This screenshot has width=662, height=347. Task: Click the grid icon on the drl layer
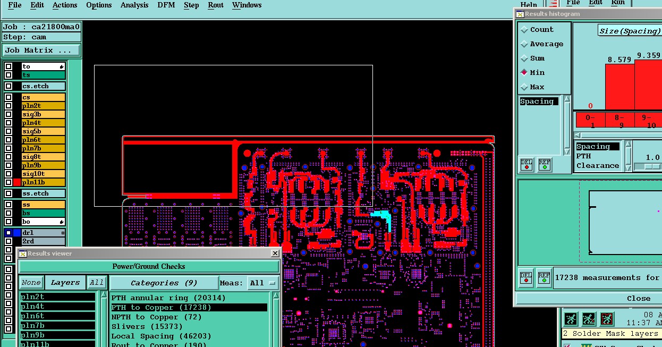click(x=63, y=233)
